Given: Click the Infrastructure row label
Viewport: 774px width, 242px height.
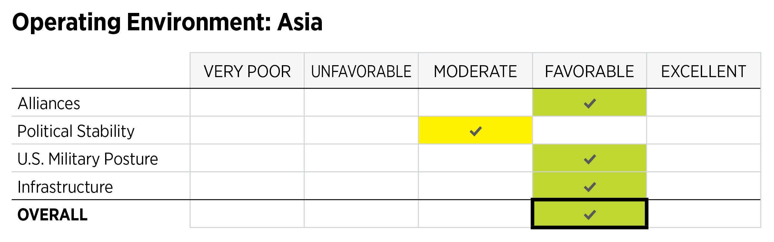Looking at the screenshot, I should (x=65, y=187).
